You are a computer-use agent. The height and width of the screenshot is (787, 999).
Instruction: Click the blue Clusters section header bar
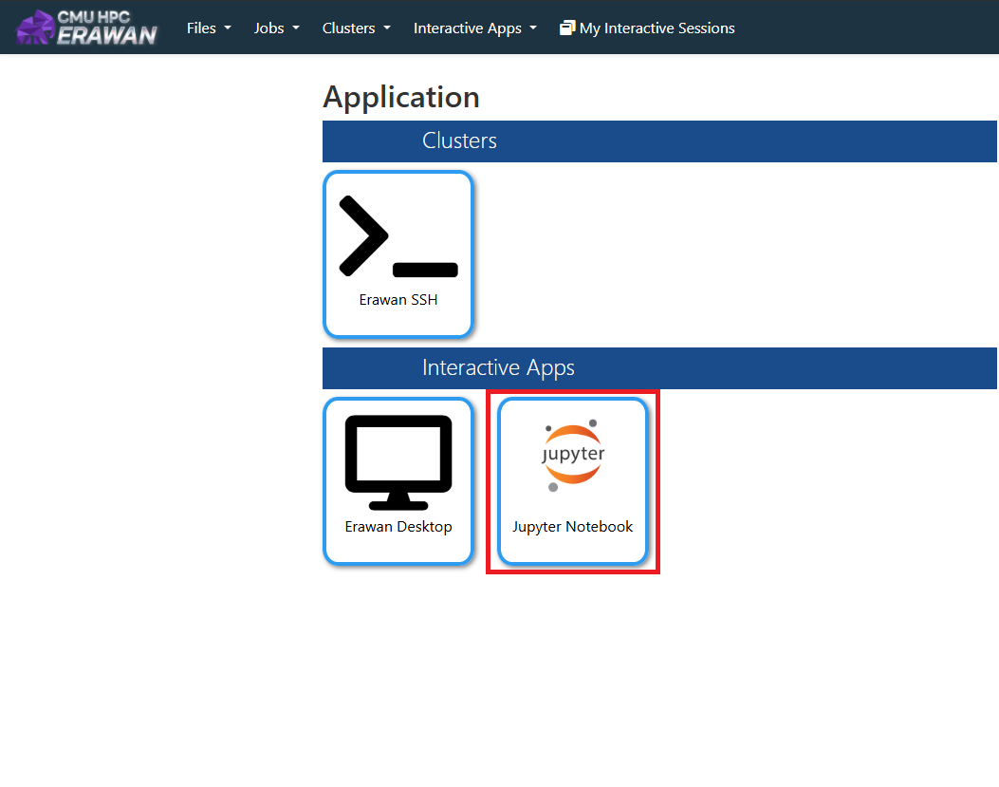click(x=659, y=141)
